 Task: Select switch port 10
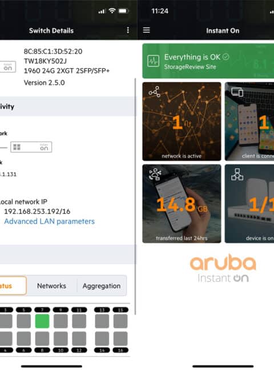click(61, 338)
